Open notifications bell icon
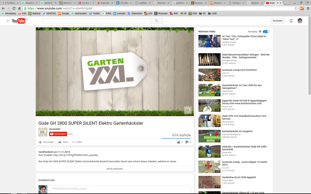Screen dimensions: 311x194 click(291, 21)
